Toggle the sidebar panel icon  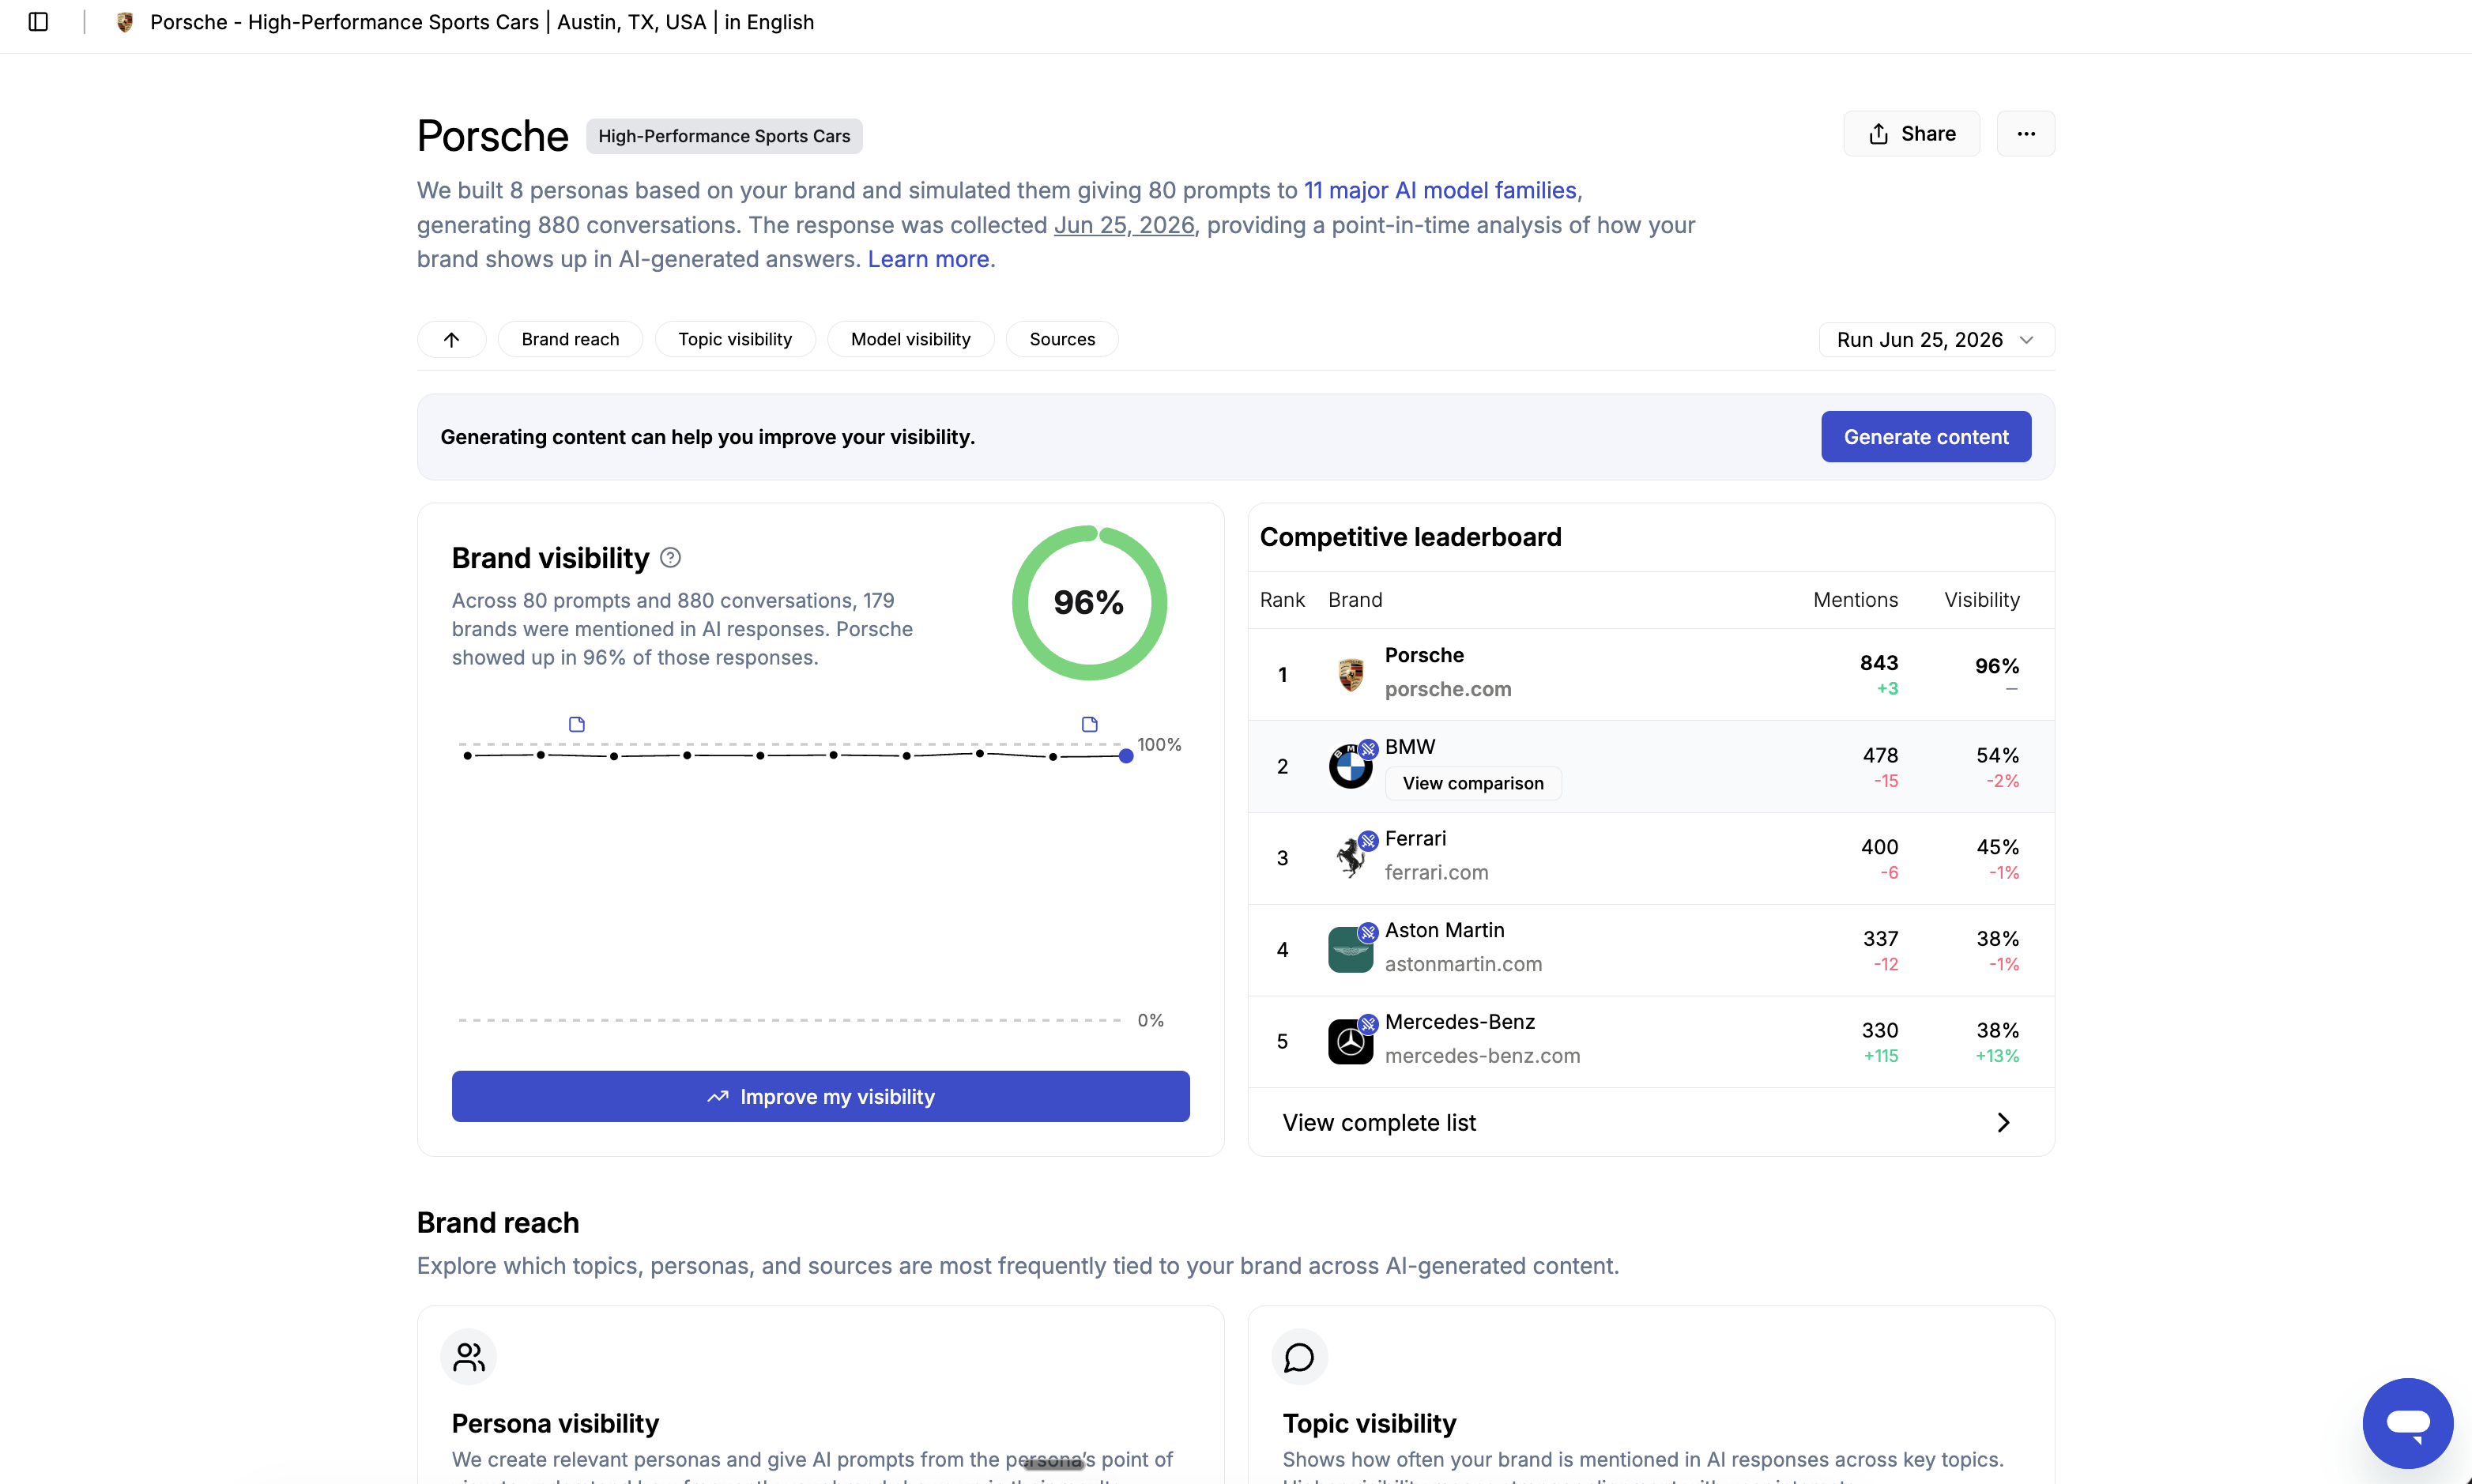38,22
